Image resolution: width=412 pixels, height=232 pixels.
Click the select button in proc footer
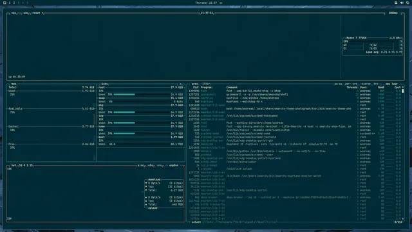[196, 222]
